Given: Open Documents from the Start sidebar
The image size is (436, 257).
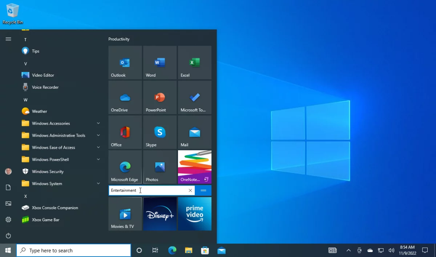Looking at the screenshot, I should [x=8, y=187].
